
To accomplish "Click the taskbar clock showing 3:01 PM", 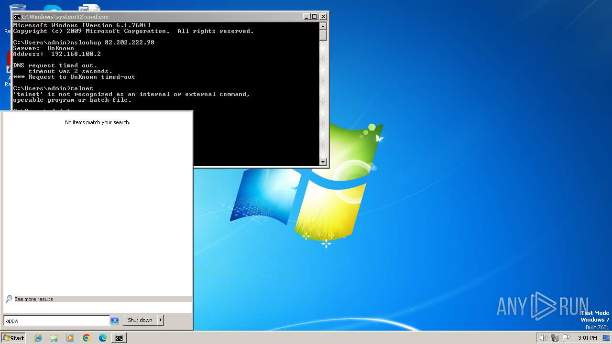I will pyautogui.click(x=587, y=338).
